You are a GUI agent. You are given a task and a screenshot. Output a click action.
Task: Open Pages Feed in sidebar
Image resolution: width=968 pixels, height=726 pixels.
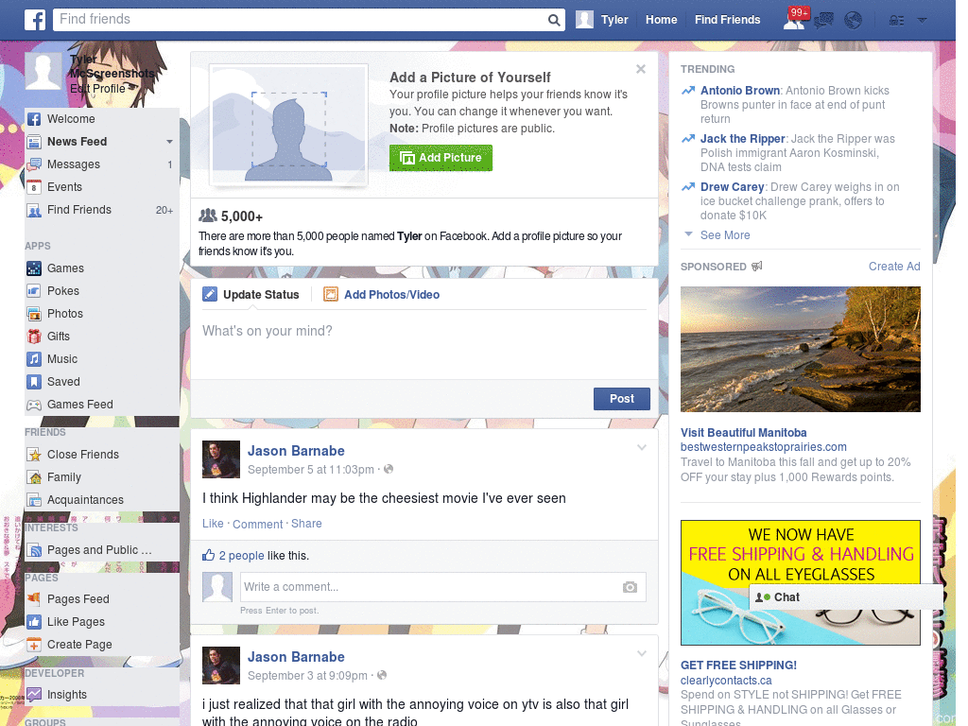[102, 599]
